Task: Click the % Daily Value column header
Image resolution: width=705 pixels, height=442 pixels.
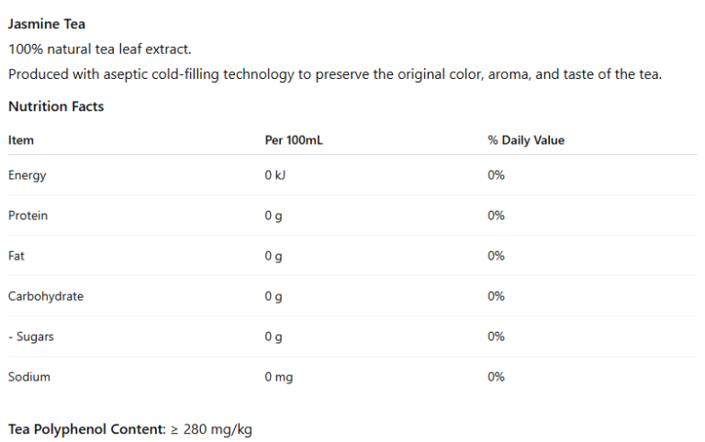Action: tap(526, 140)
